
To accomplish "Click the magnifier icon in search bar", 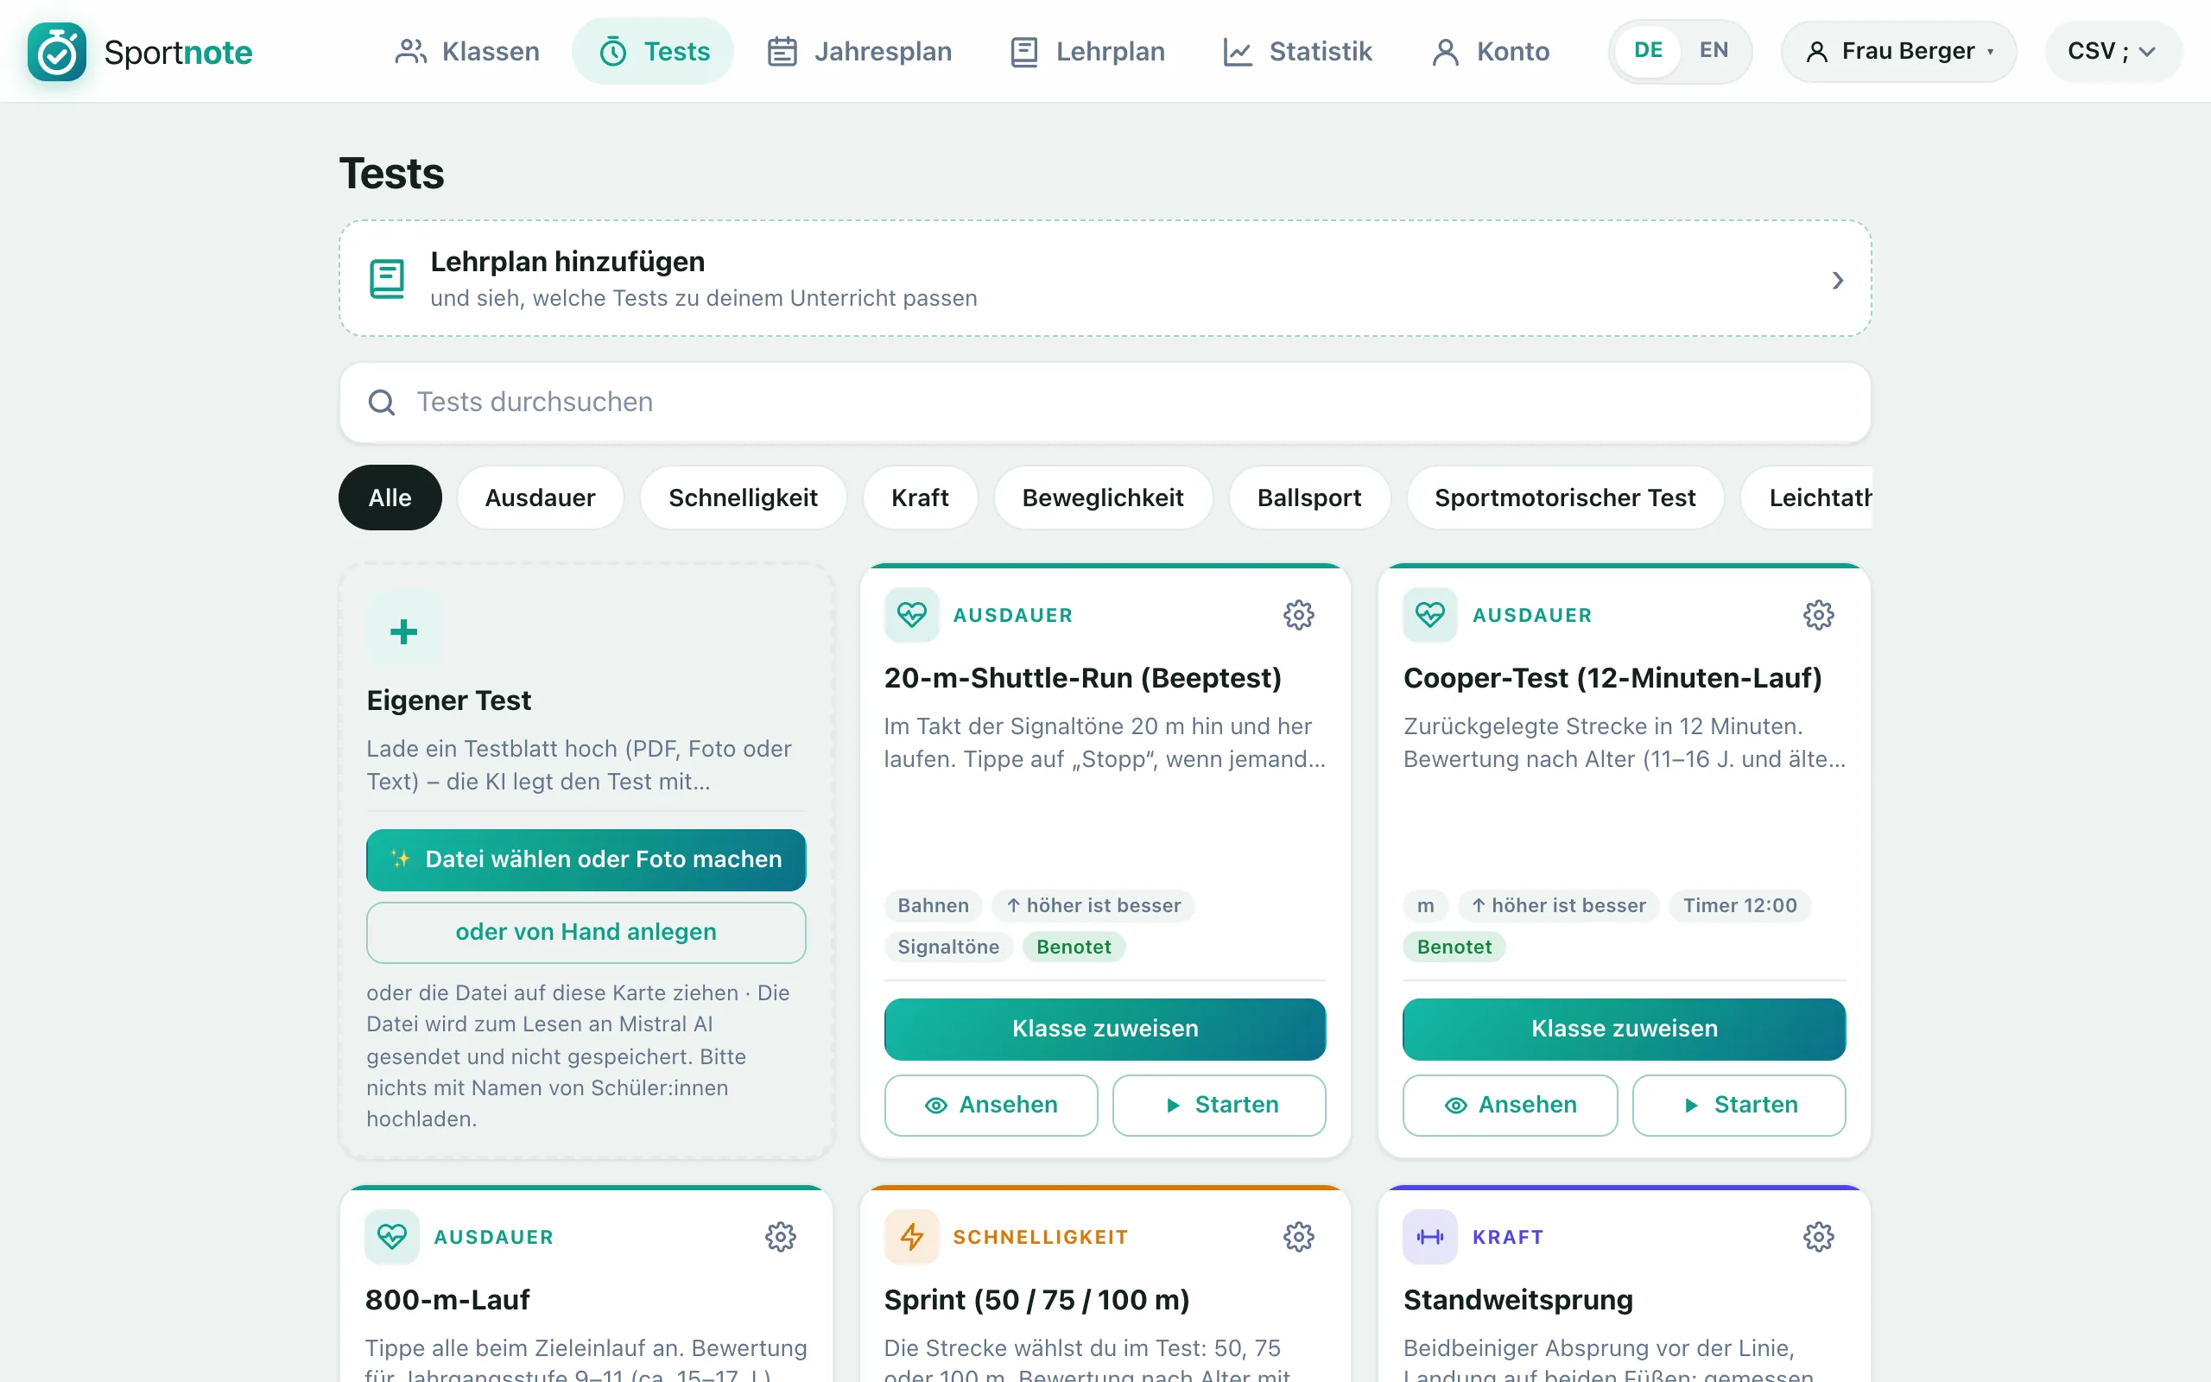I will (x=381, y=403).
